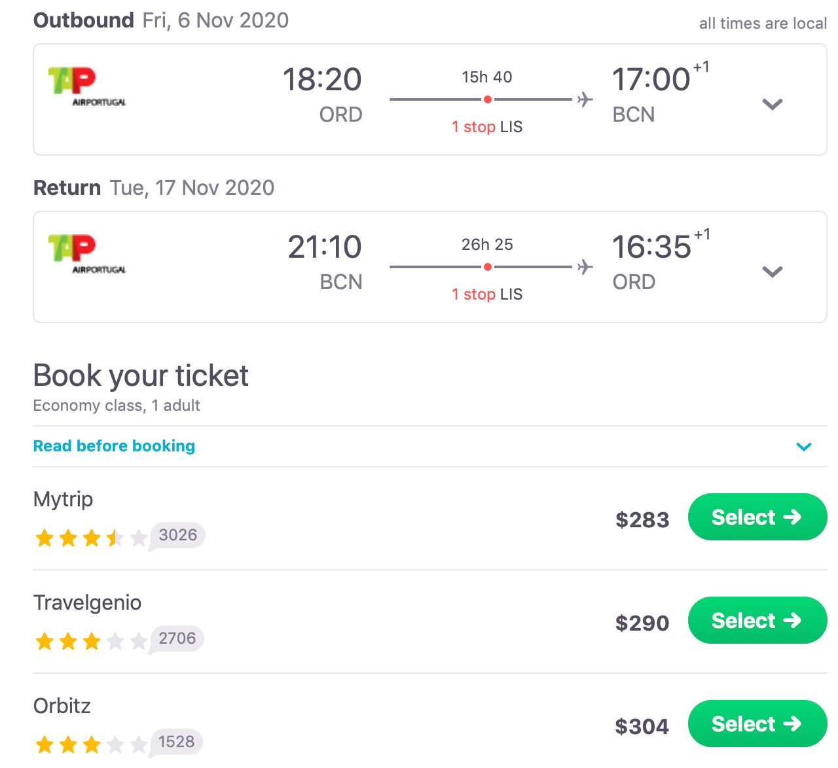
Task: Click Orbitz 1528 reviews badge
Action: (177, 742)
